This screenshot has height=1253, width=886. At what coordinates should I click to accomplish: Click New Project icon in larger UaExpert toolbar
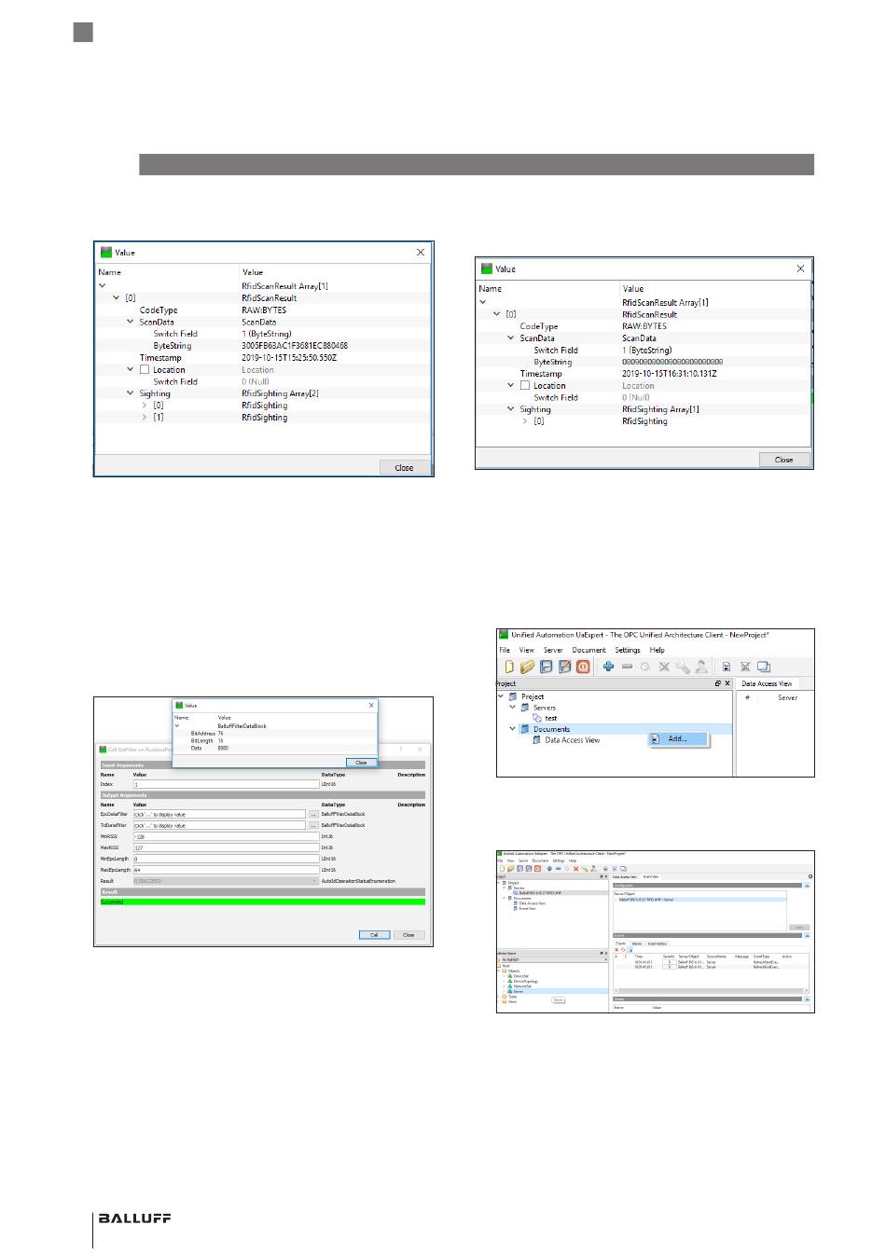[x=509, y=667]
